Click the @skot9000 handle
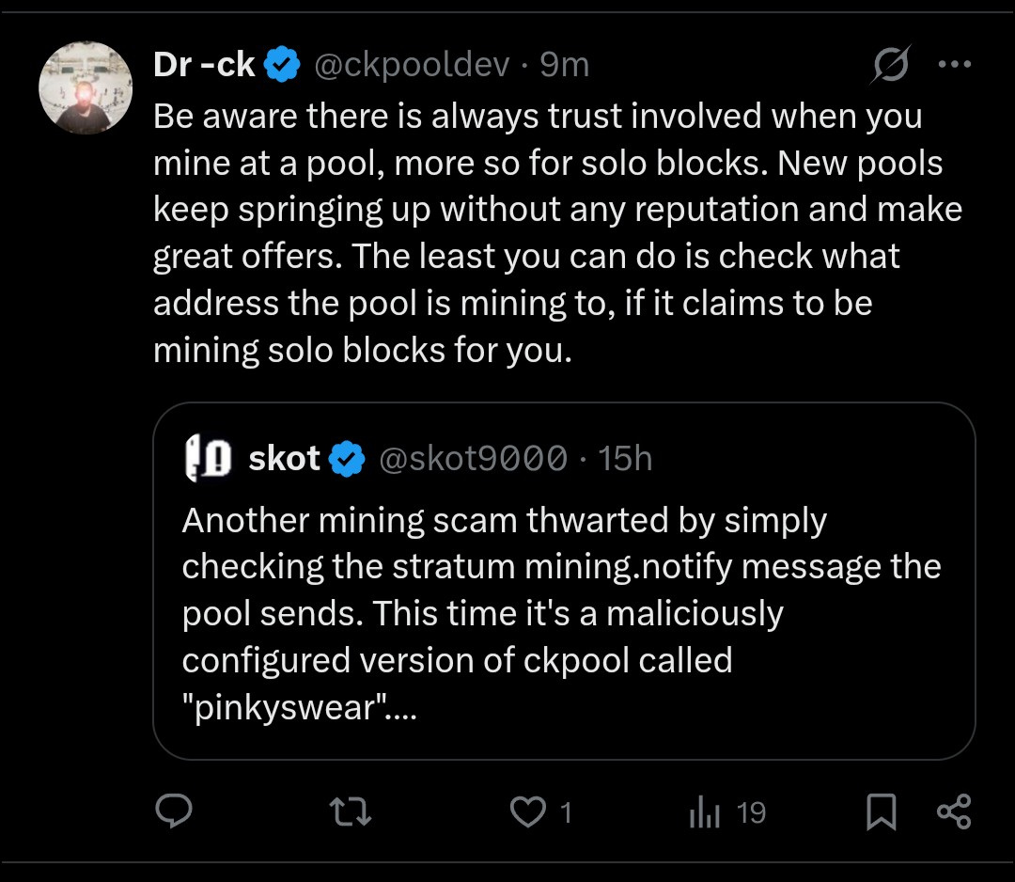The height and width of the screenshot is (882, 1015). coord(473,459)
